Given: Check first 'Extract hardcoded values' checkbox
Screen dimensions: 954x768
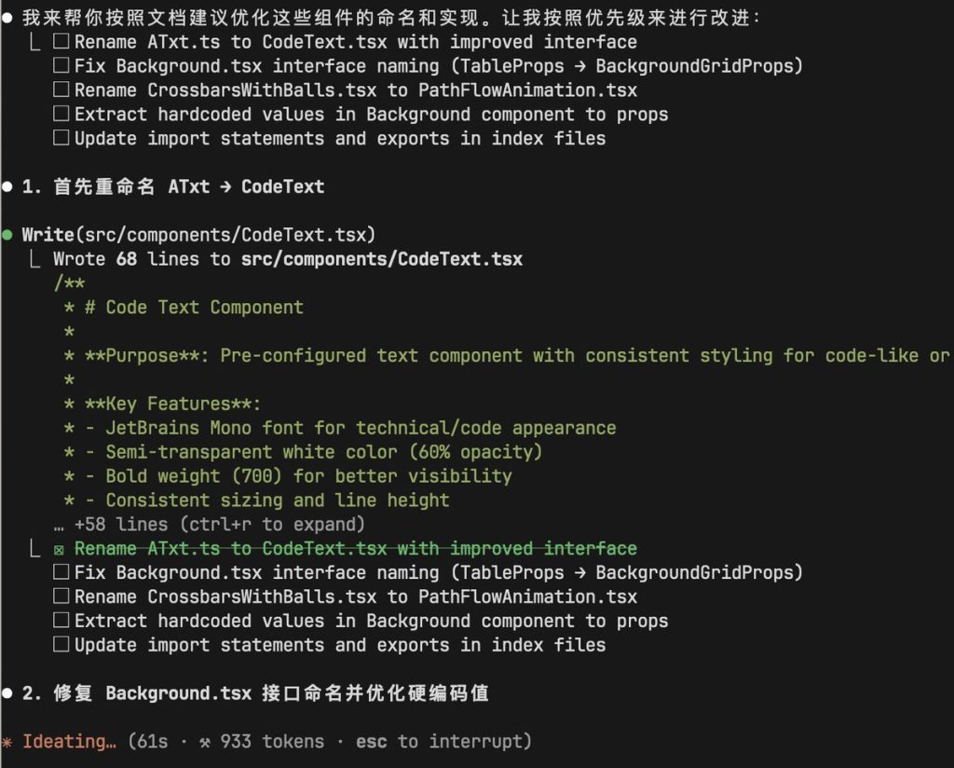Looking at the screenshot, I should [x=61, y=114].
